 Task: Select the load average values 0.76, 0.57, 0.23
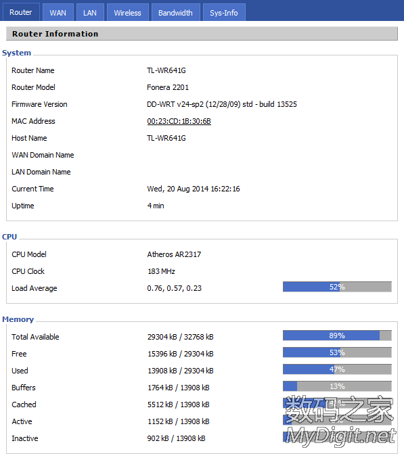174,288
